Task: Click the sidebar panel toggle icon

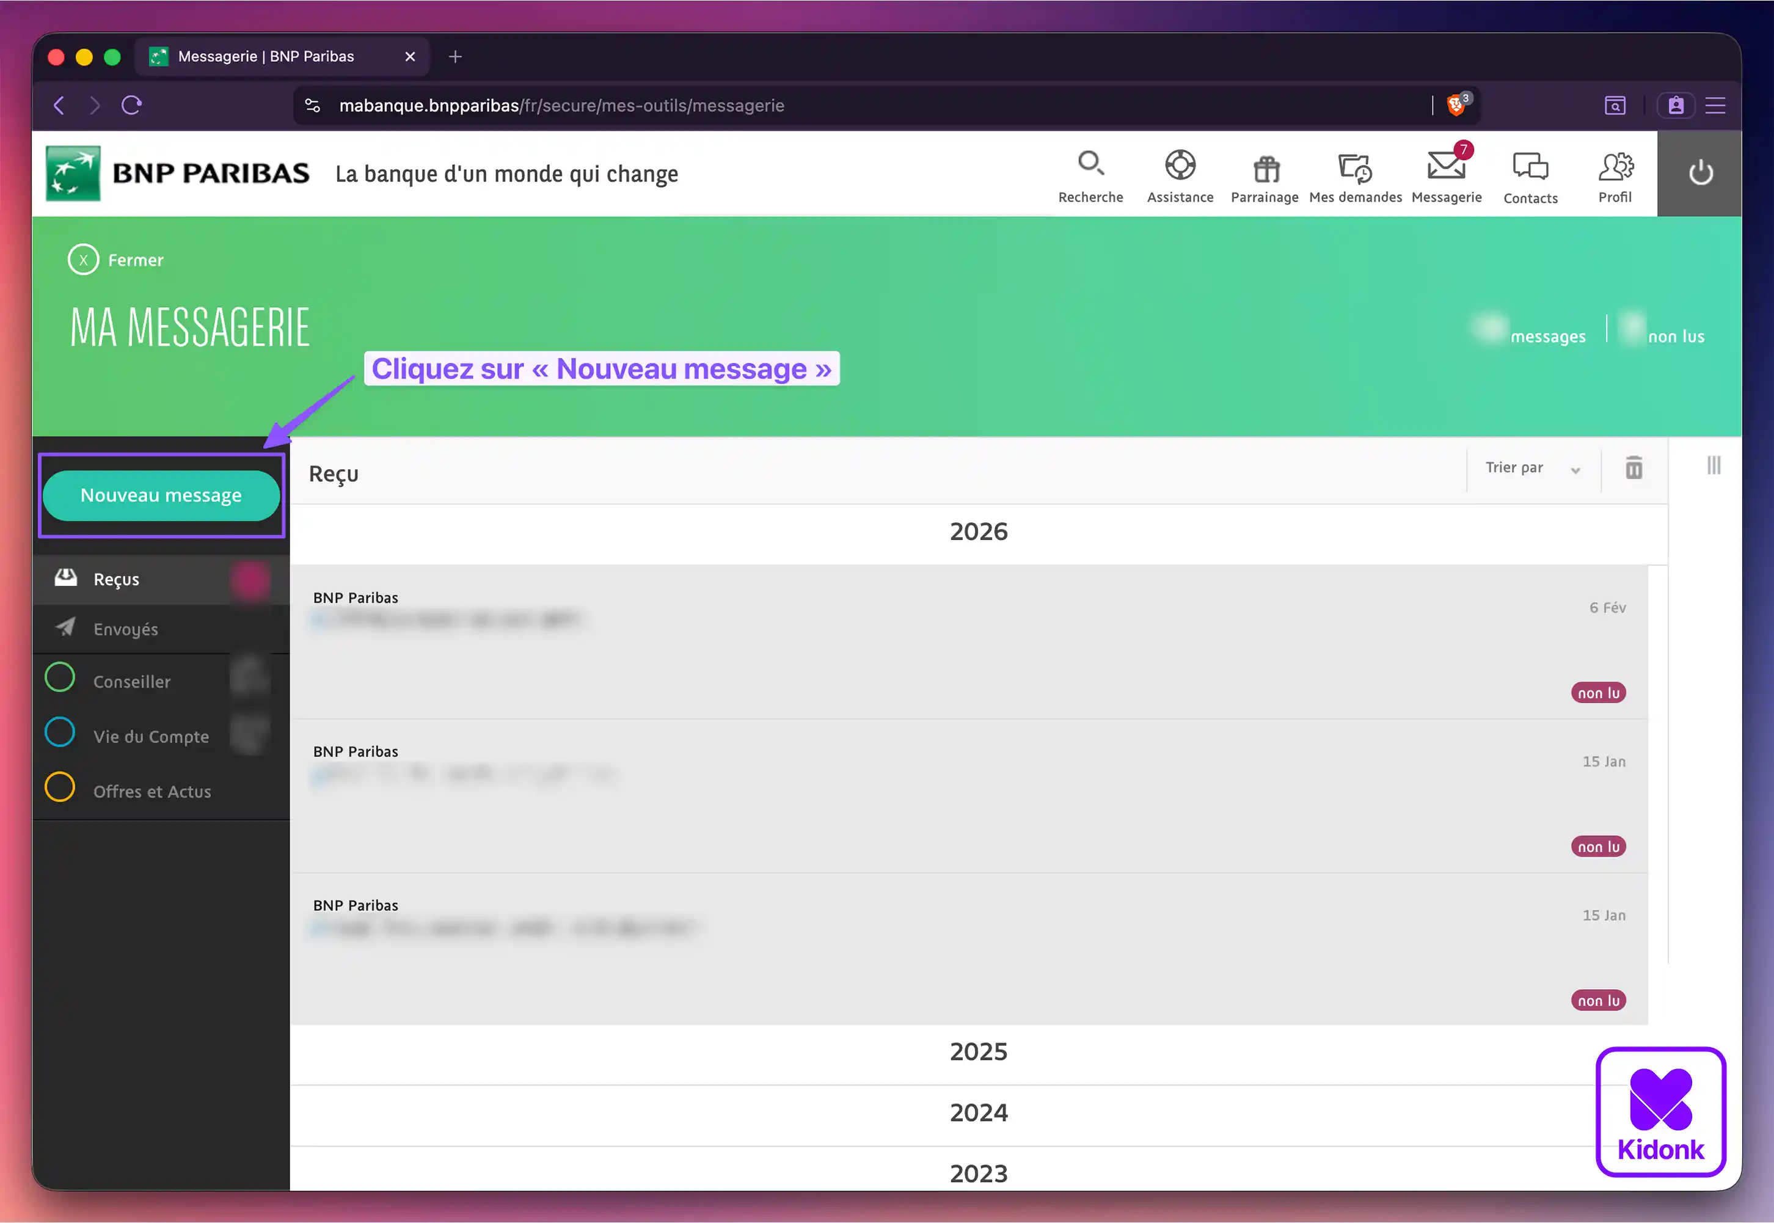Action: pos(1615,105)
